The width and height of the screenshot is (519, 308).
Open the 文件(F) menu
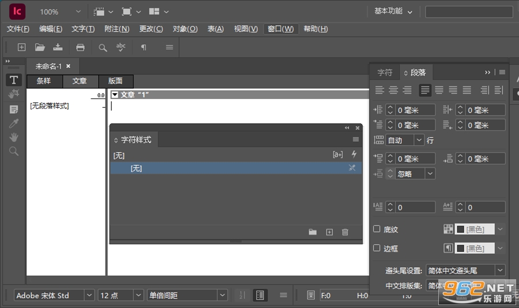point(18,29)
